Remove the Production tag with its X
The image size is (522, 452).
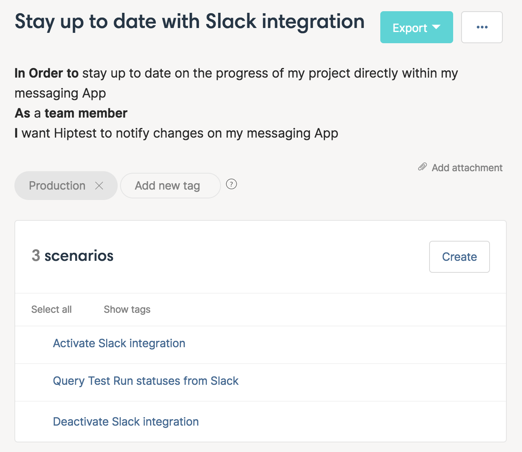coord(99,186)
